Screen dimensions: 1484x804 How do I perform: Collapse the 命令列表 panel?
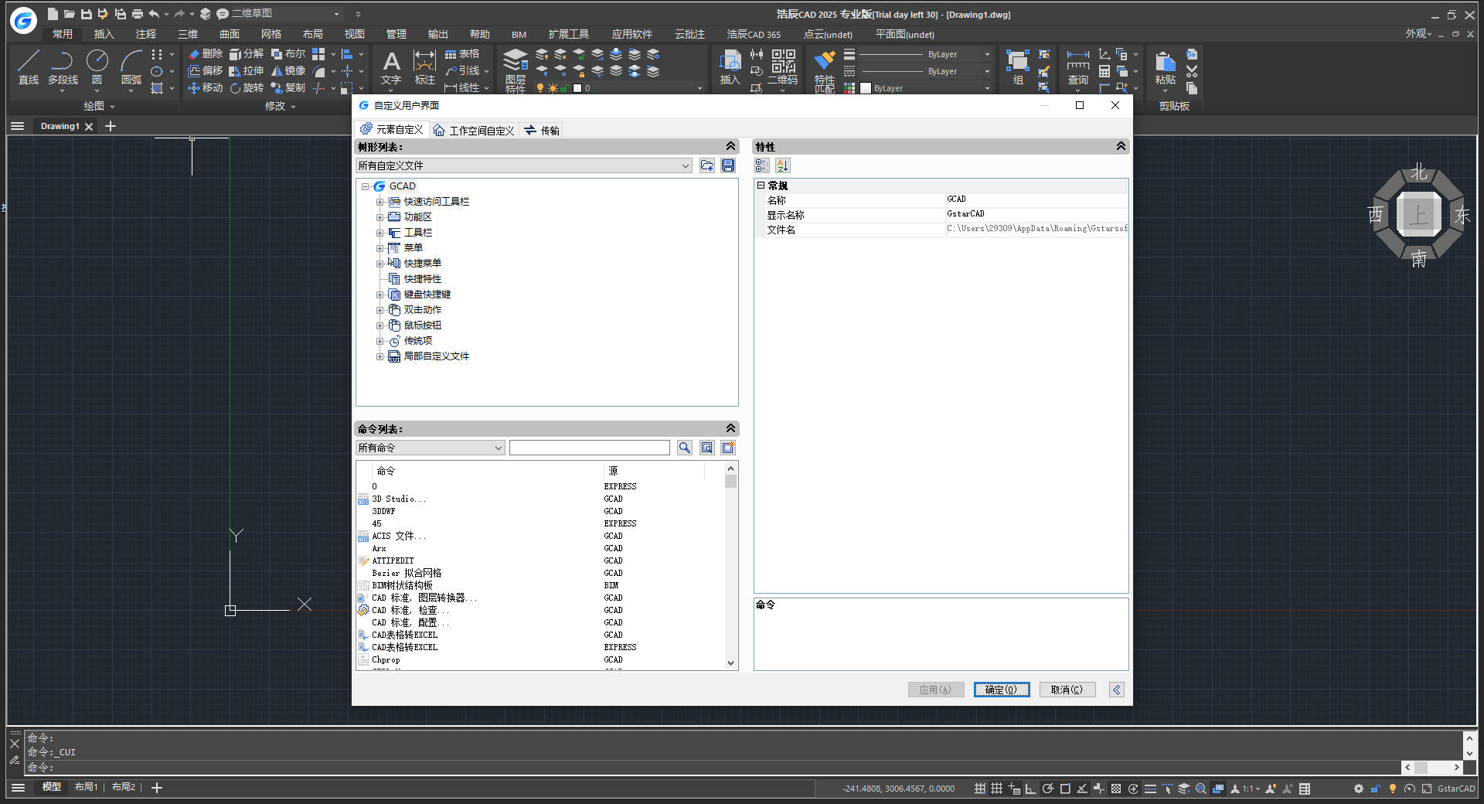pos(730,428)
